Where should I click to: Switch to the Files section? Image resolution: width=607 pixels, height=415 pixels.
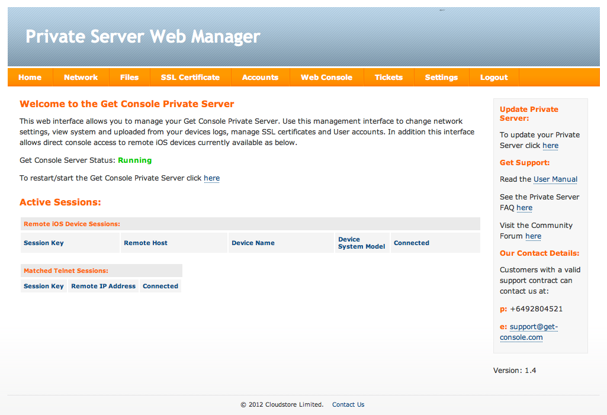pos(129,77)
